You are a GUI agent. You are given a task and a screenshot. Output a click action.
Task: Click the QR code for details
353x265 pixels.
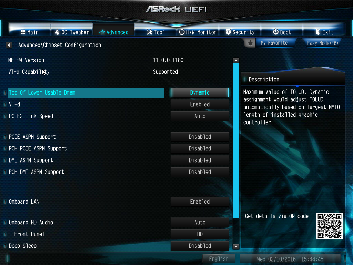point(329,226)
